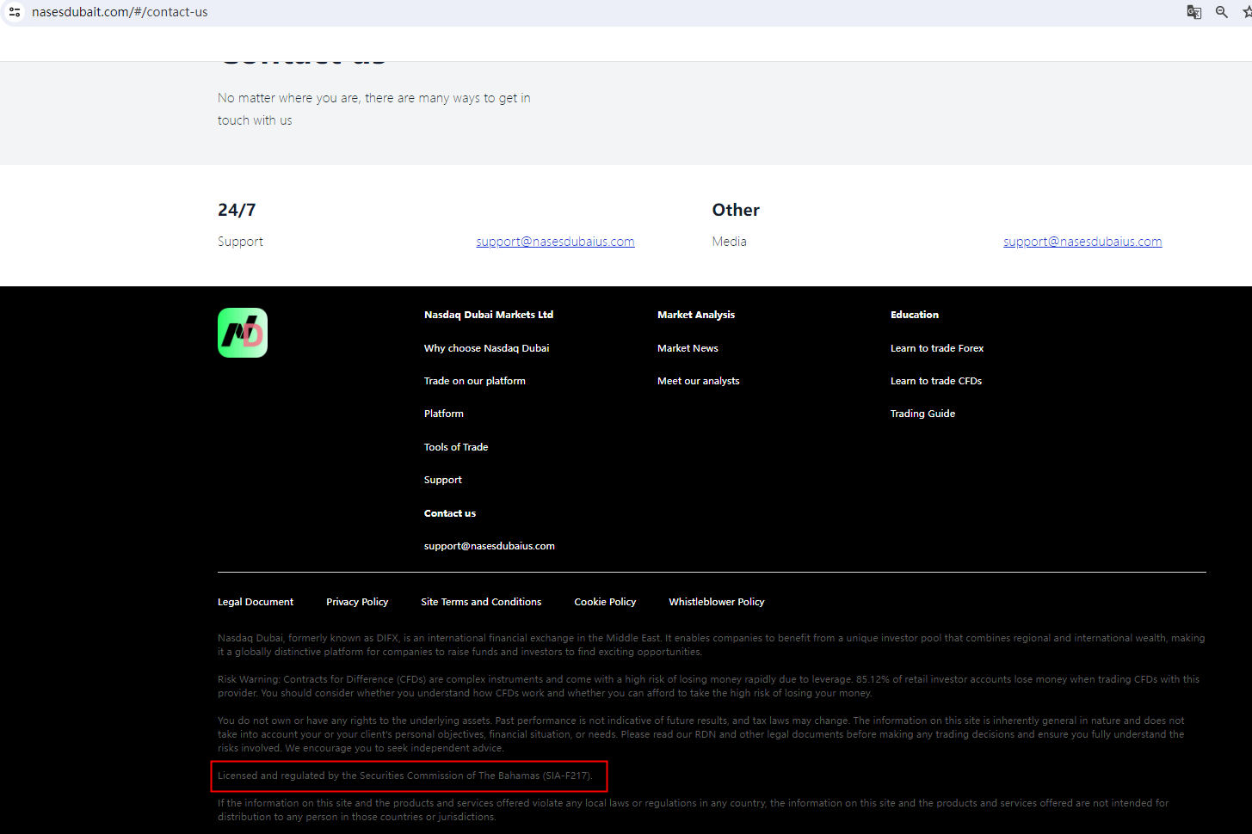The width and height of the screenshot is (1252, 834).
Task: Click the 'If the information on this site' paragraph
Action: click(693, 810)
